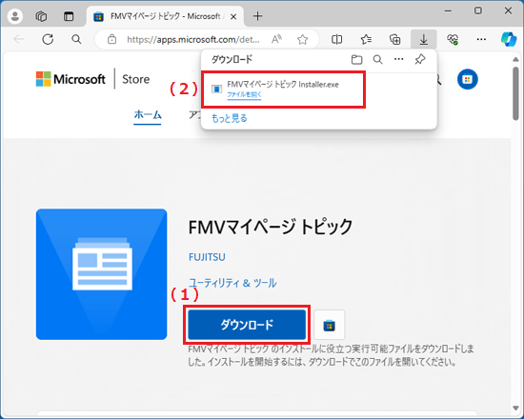Toggle split screen view icon

pos(336,39)
